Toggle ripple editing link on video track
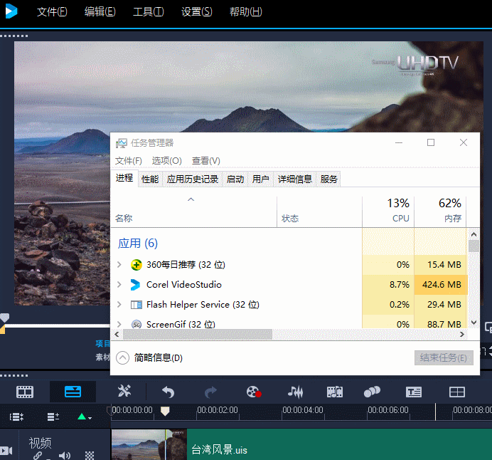This screenshot has width=492, height=460. coord(38,455)
